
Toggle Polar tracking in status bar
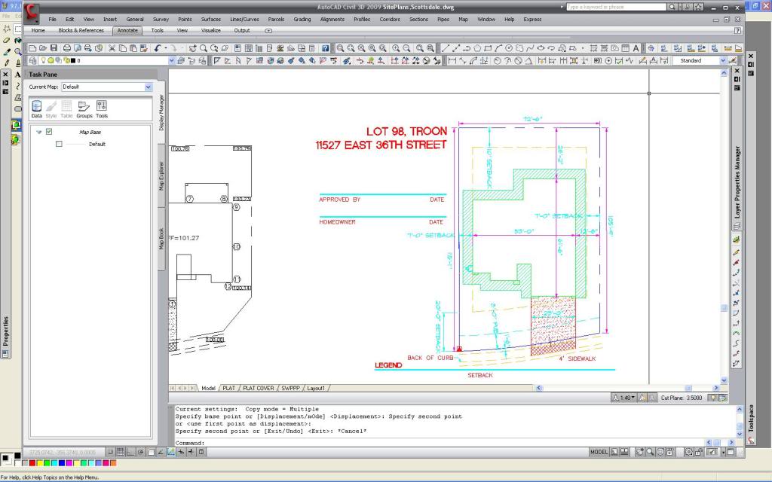click(x=140, y=452)
